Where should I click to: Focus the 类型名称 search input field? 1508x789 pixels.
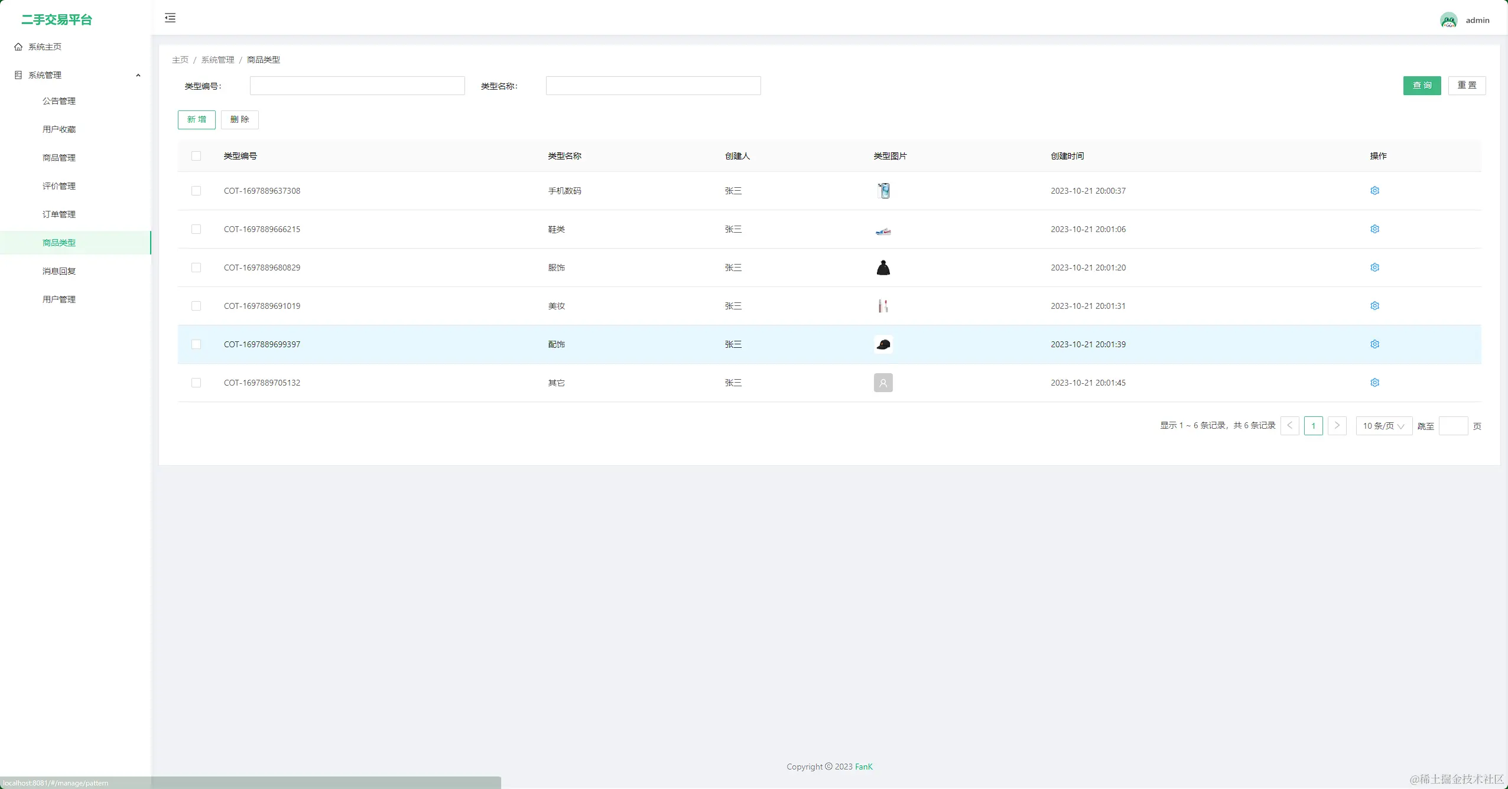(653, 86)
